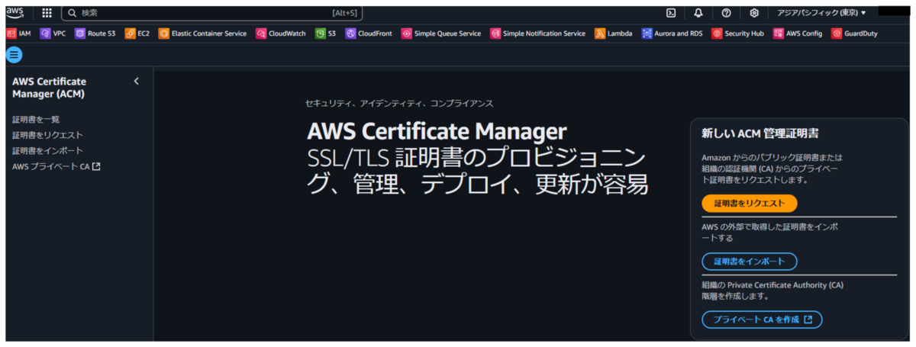
Task: Open the CloudShell terminal icon
Action: tap(671, 13)
